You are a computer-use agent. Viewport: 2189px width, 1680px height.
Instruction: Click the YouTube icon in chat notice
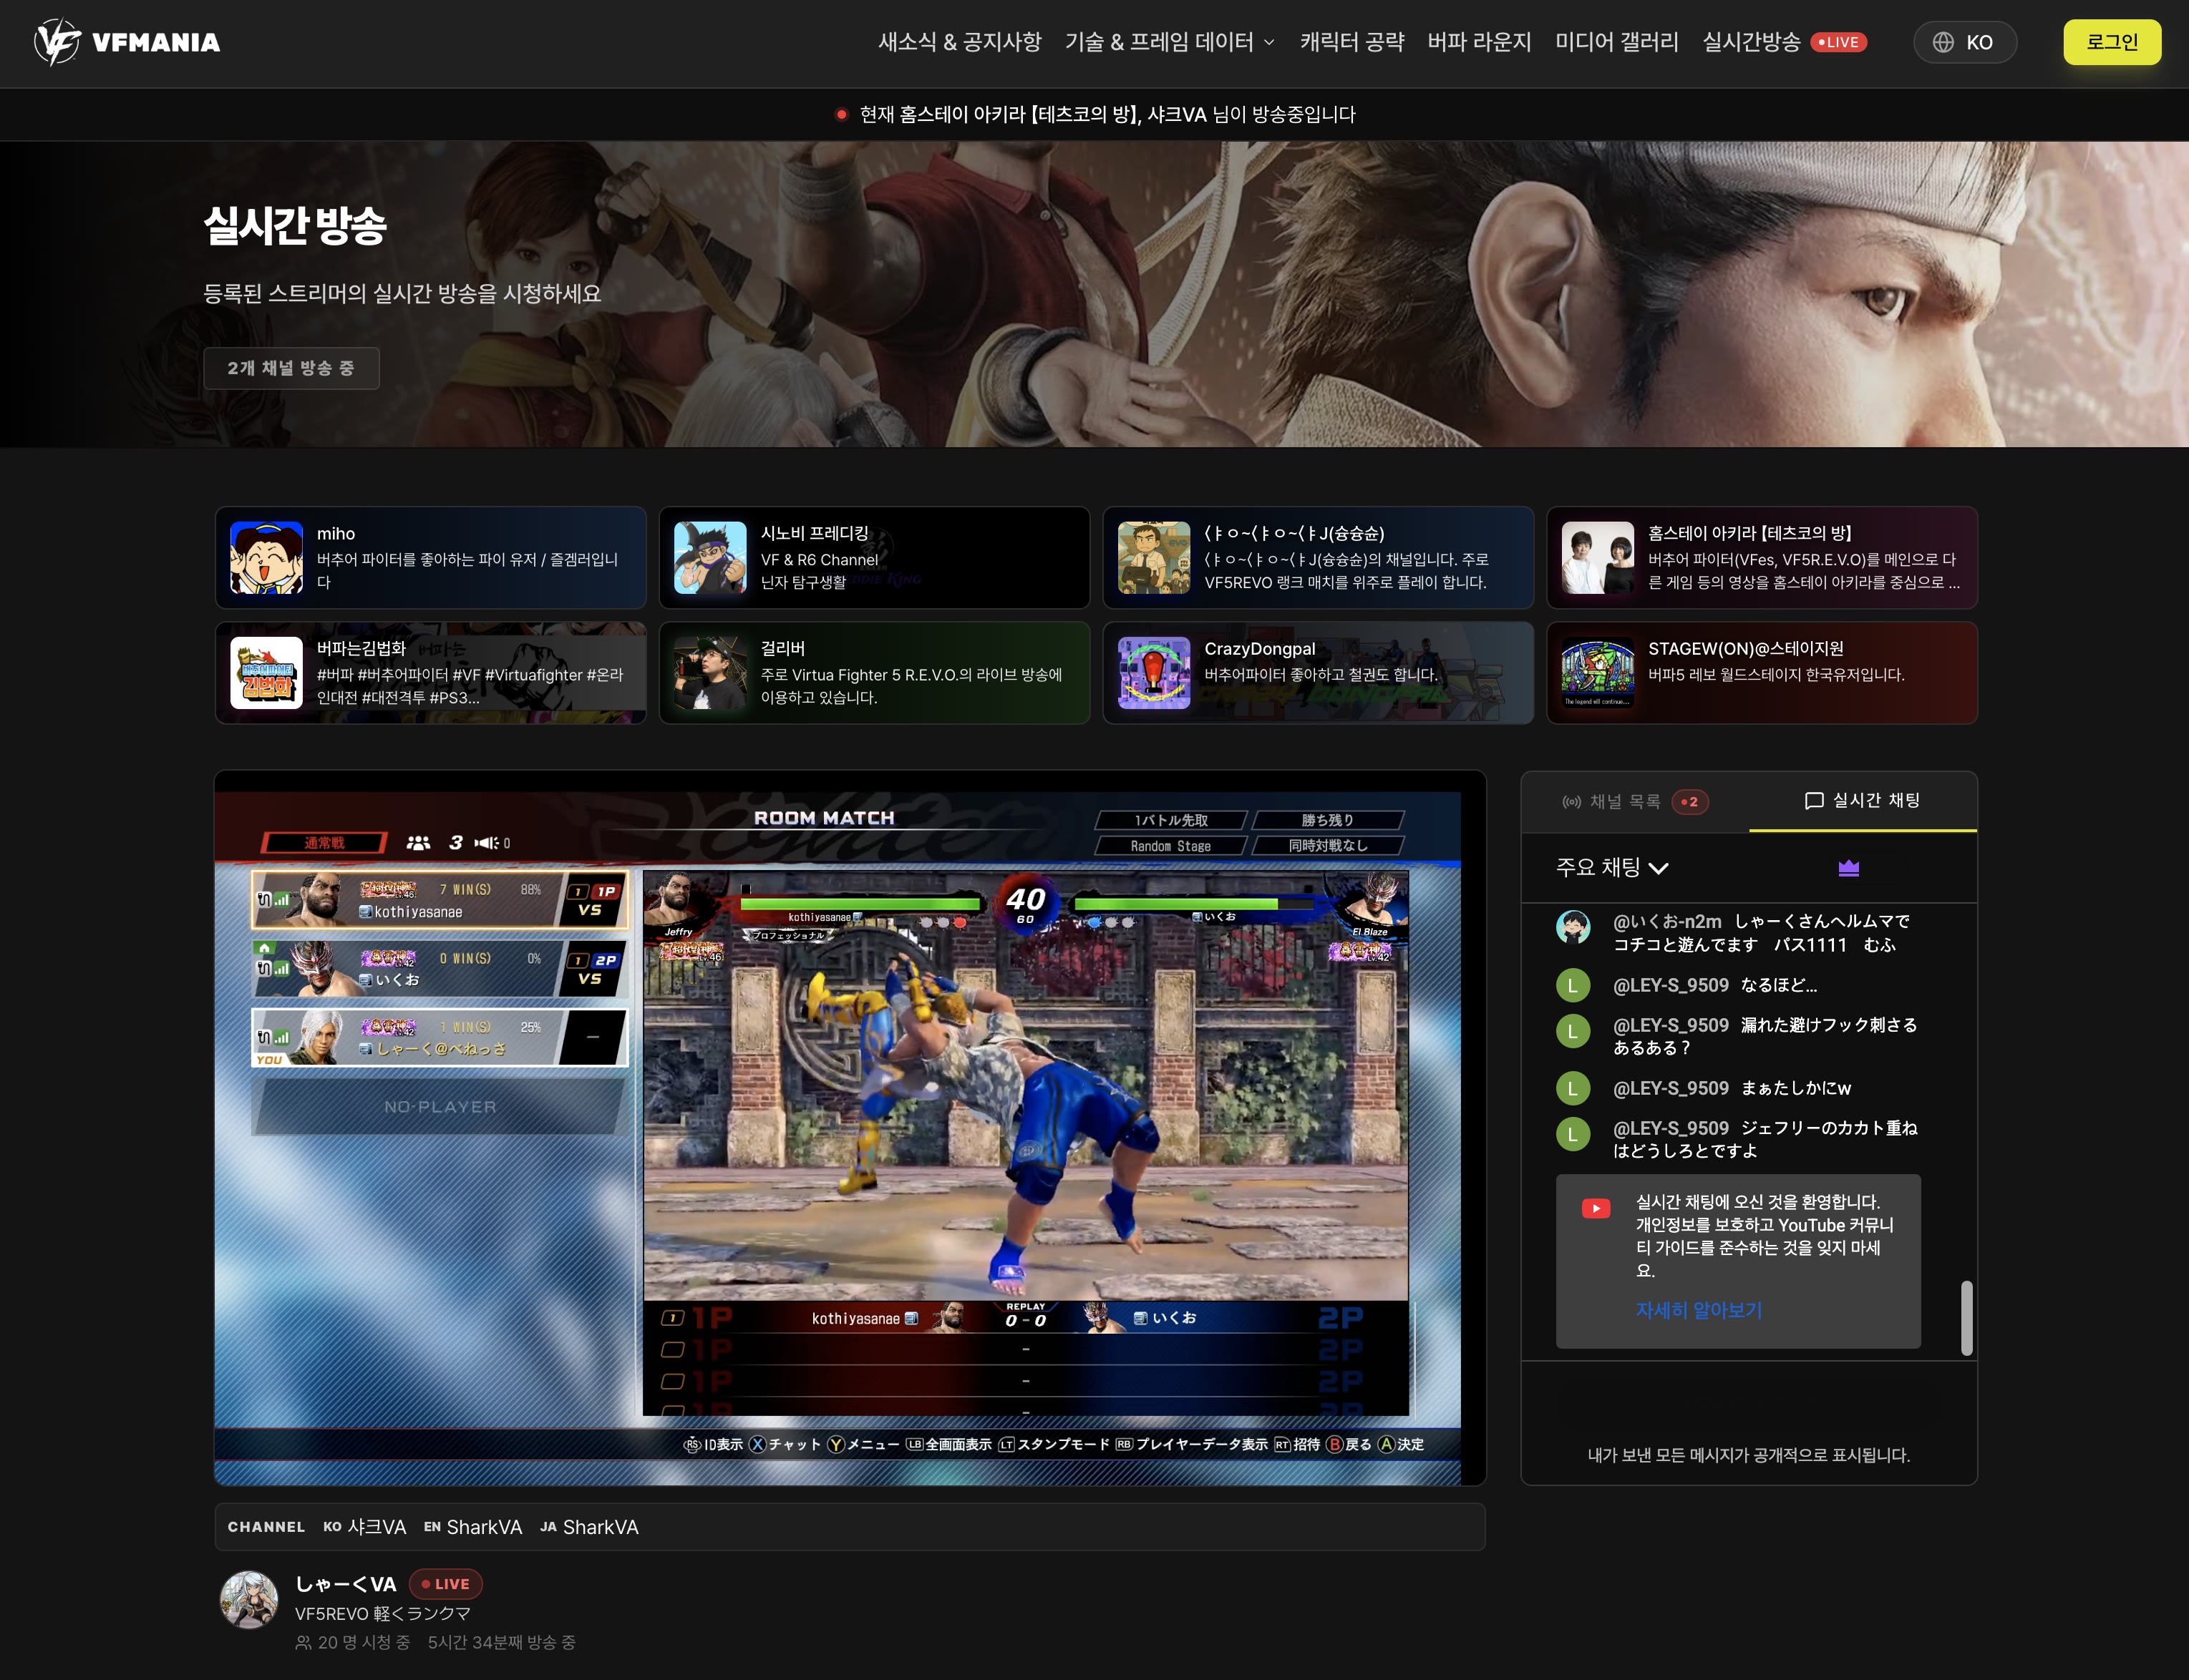(x=1596, y=1208)
